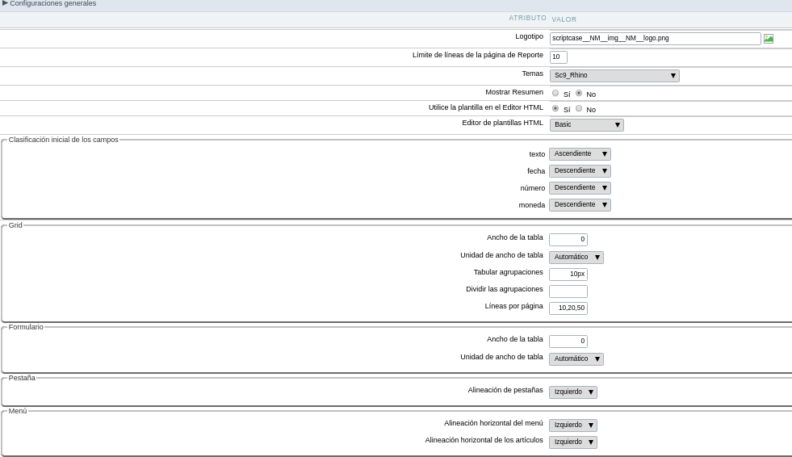Image resolution: width=792 pixels, height=457 pixels.
Task: Click the Logotipo filename field
Action: [655, 39]
